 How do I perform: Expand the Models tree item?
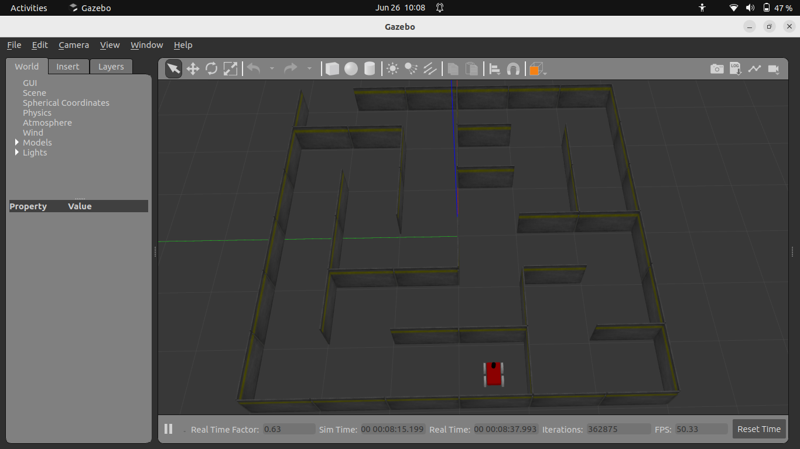pos(16,142)
